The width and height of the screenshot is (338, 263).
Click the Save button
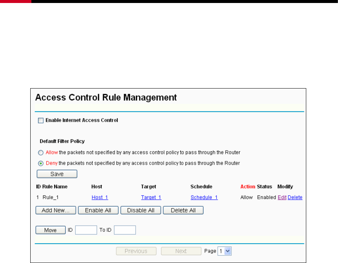coord(57,174)
